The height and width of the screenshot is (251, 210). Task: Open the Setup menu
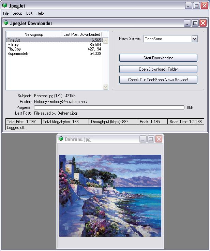[17, 13]
